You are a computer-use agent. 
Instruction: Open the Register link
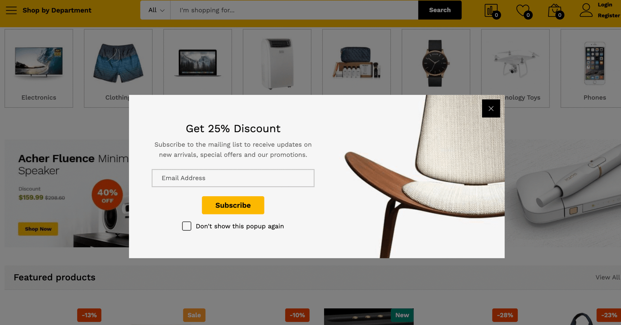pyautogui.click(x=609, y=16)
